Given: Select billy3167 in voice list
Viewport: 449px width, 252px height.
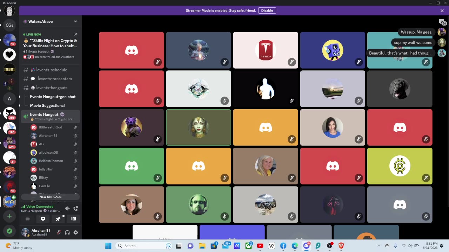Looking at the screenshot, I should (x=54, y=169).
